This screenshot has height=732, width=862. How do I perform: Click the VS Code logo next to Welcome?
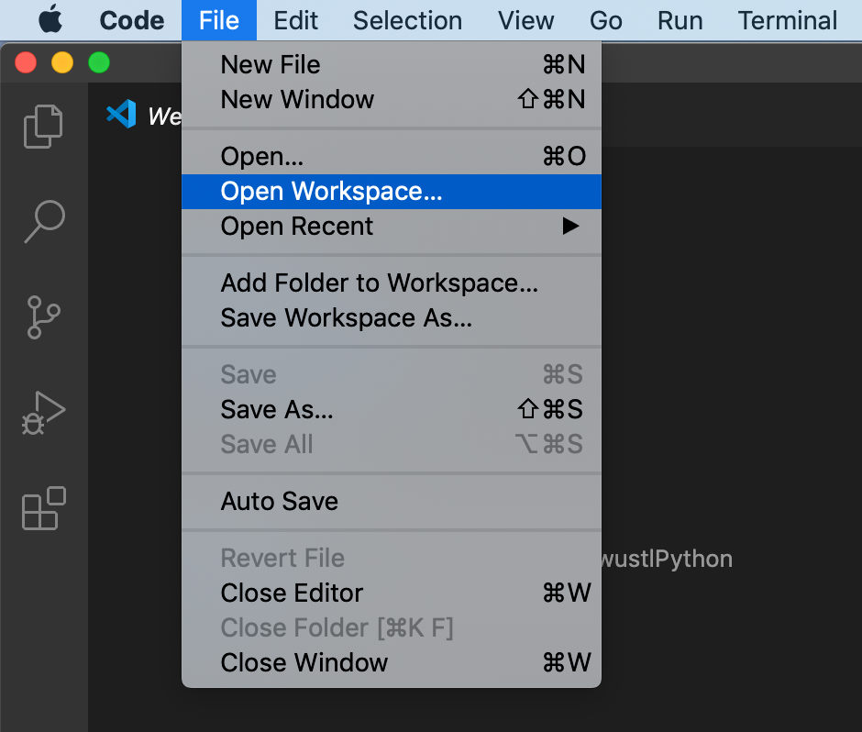click(x=121, y=115)
